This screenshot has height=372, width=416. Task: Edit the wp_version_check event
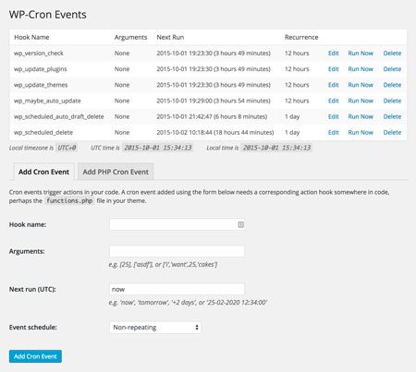pyautogui.click(x=334, y=54)
